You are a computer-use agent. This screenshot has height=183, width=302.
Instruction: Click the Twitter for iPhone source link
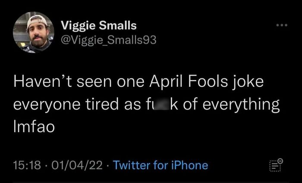pyautogui.click(x=160, y=165)
